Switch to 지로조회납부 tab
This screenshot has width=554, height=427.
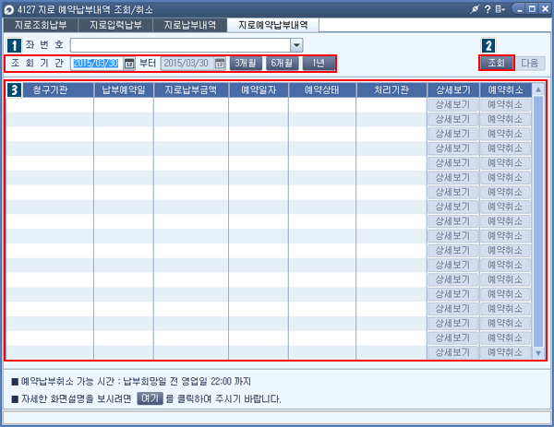pyautogui.click(x=41, y=25)
